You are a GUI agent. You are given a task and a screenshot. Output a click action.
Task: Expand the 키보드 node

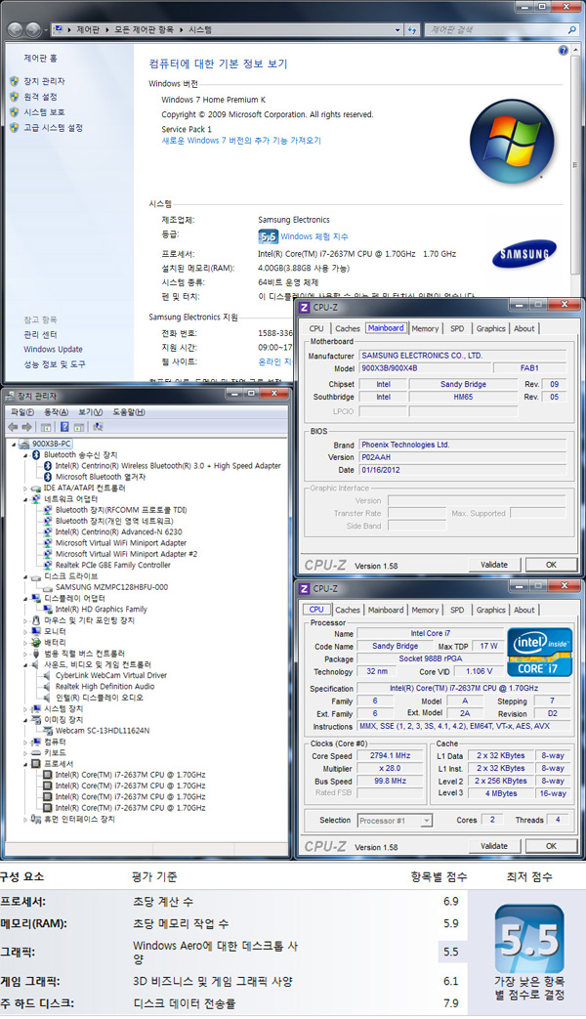[x=26, y=752]
